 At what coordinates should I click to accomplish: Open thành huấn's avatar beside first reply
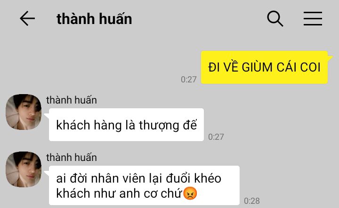[x=24, y=112]
